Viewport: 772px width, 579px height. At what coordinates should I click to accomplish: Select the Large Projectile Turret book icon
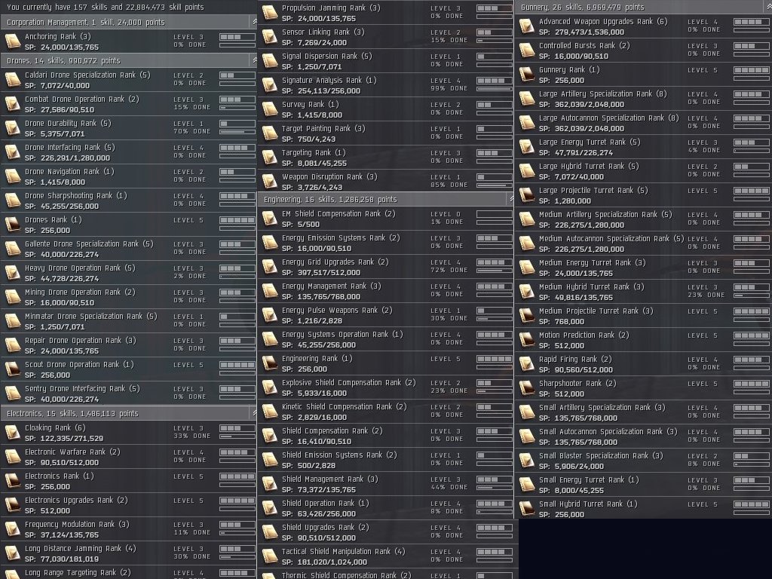(526, 195)
